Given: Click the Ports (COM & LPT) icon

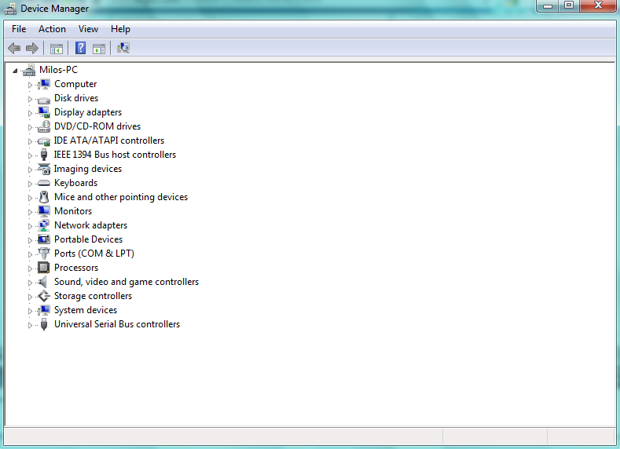Looking at the screenshot, I should pos(44,254).
